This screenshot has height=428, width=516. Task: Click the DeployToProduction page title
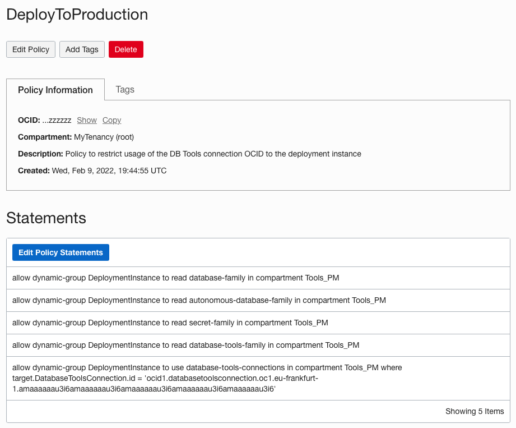point(77,15)
